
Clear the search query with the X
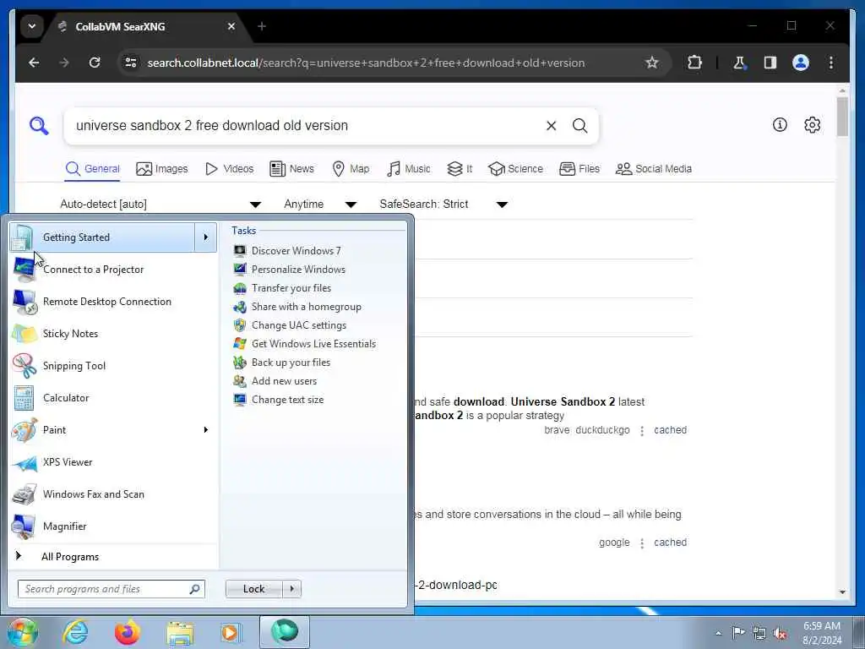551,126
